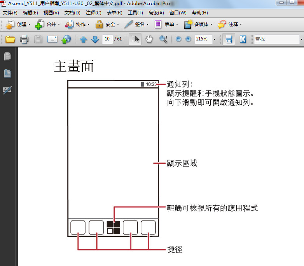Click the Save floppy disk icon
The height and width of the screenshot is (266, 304).
(38, 39)
